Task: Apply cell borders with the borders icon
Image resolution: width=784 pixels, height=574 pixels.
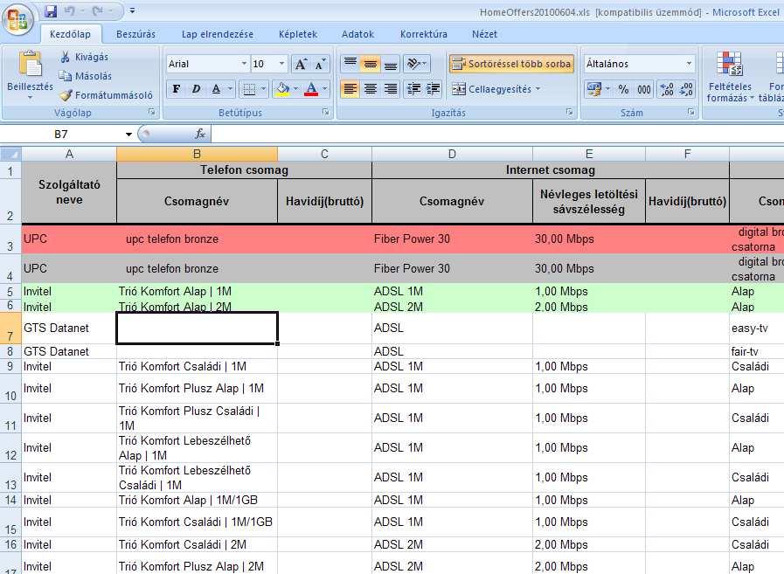Action: coord(248,89)
